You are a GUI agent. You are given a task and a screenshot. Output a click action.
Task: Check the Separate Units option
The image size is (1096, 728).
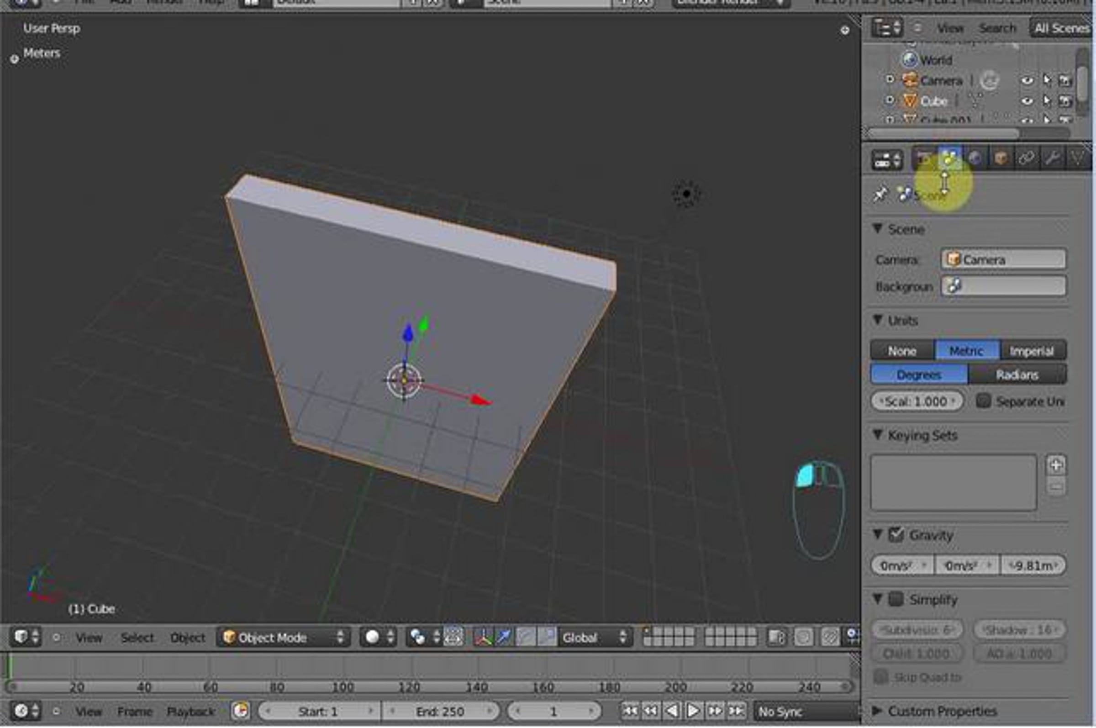[x=983, y=401]
